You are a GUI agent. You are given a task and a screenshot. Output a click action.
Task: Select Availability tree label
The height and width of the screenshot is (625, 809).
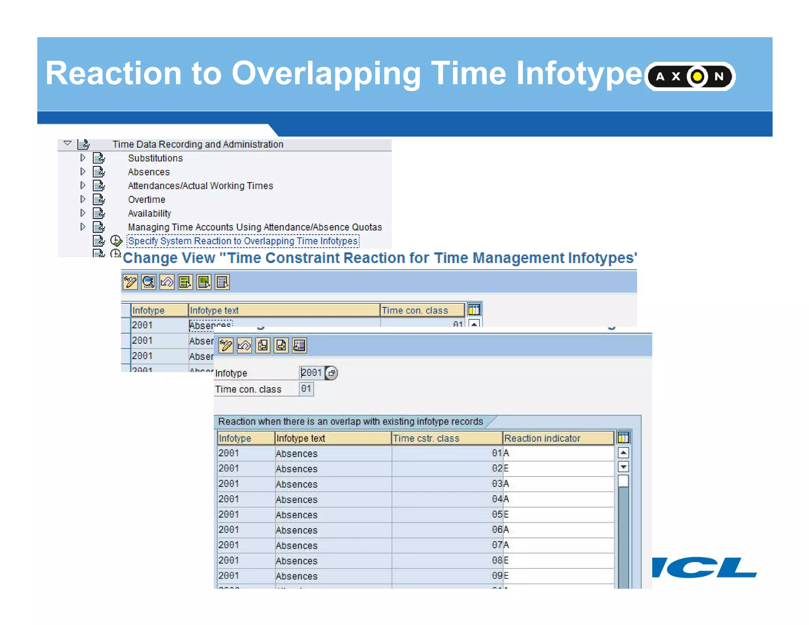pos(149,213)
